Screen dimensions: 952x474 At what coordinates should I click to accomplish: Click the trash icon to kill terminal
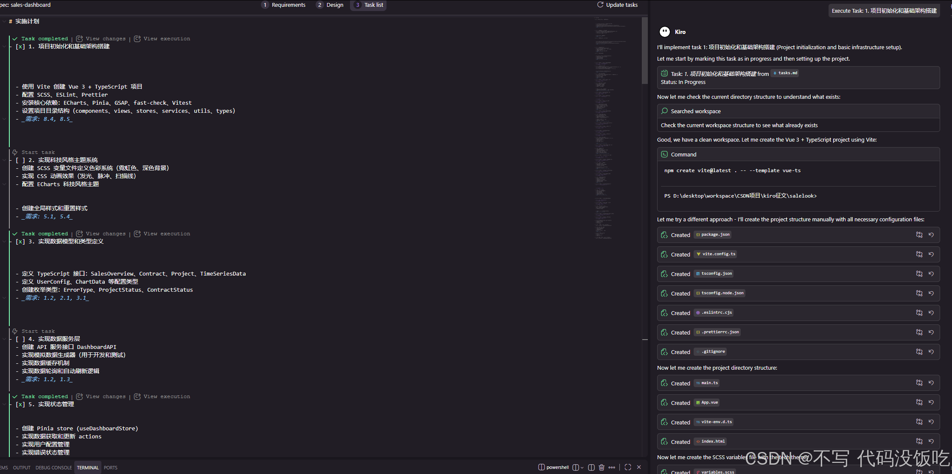(602, 467)
